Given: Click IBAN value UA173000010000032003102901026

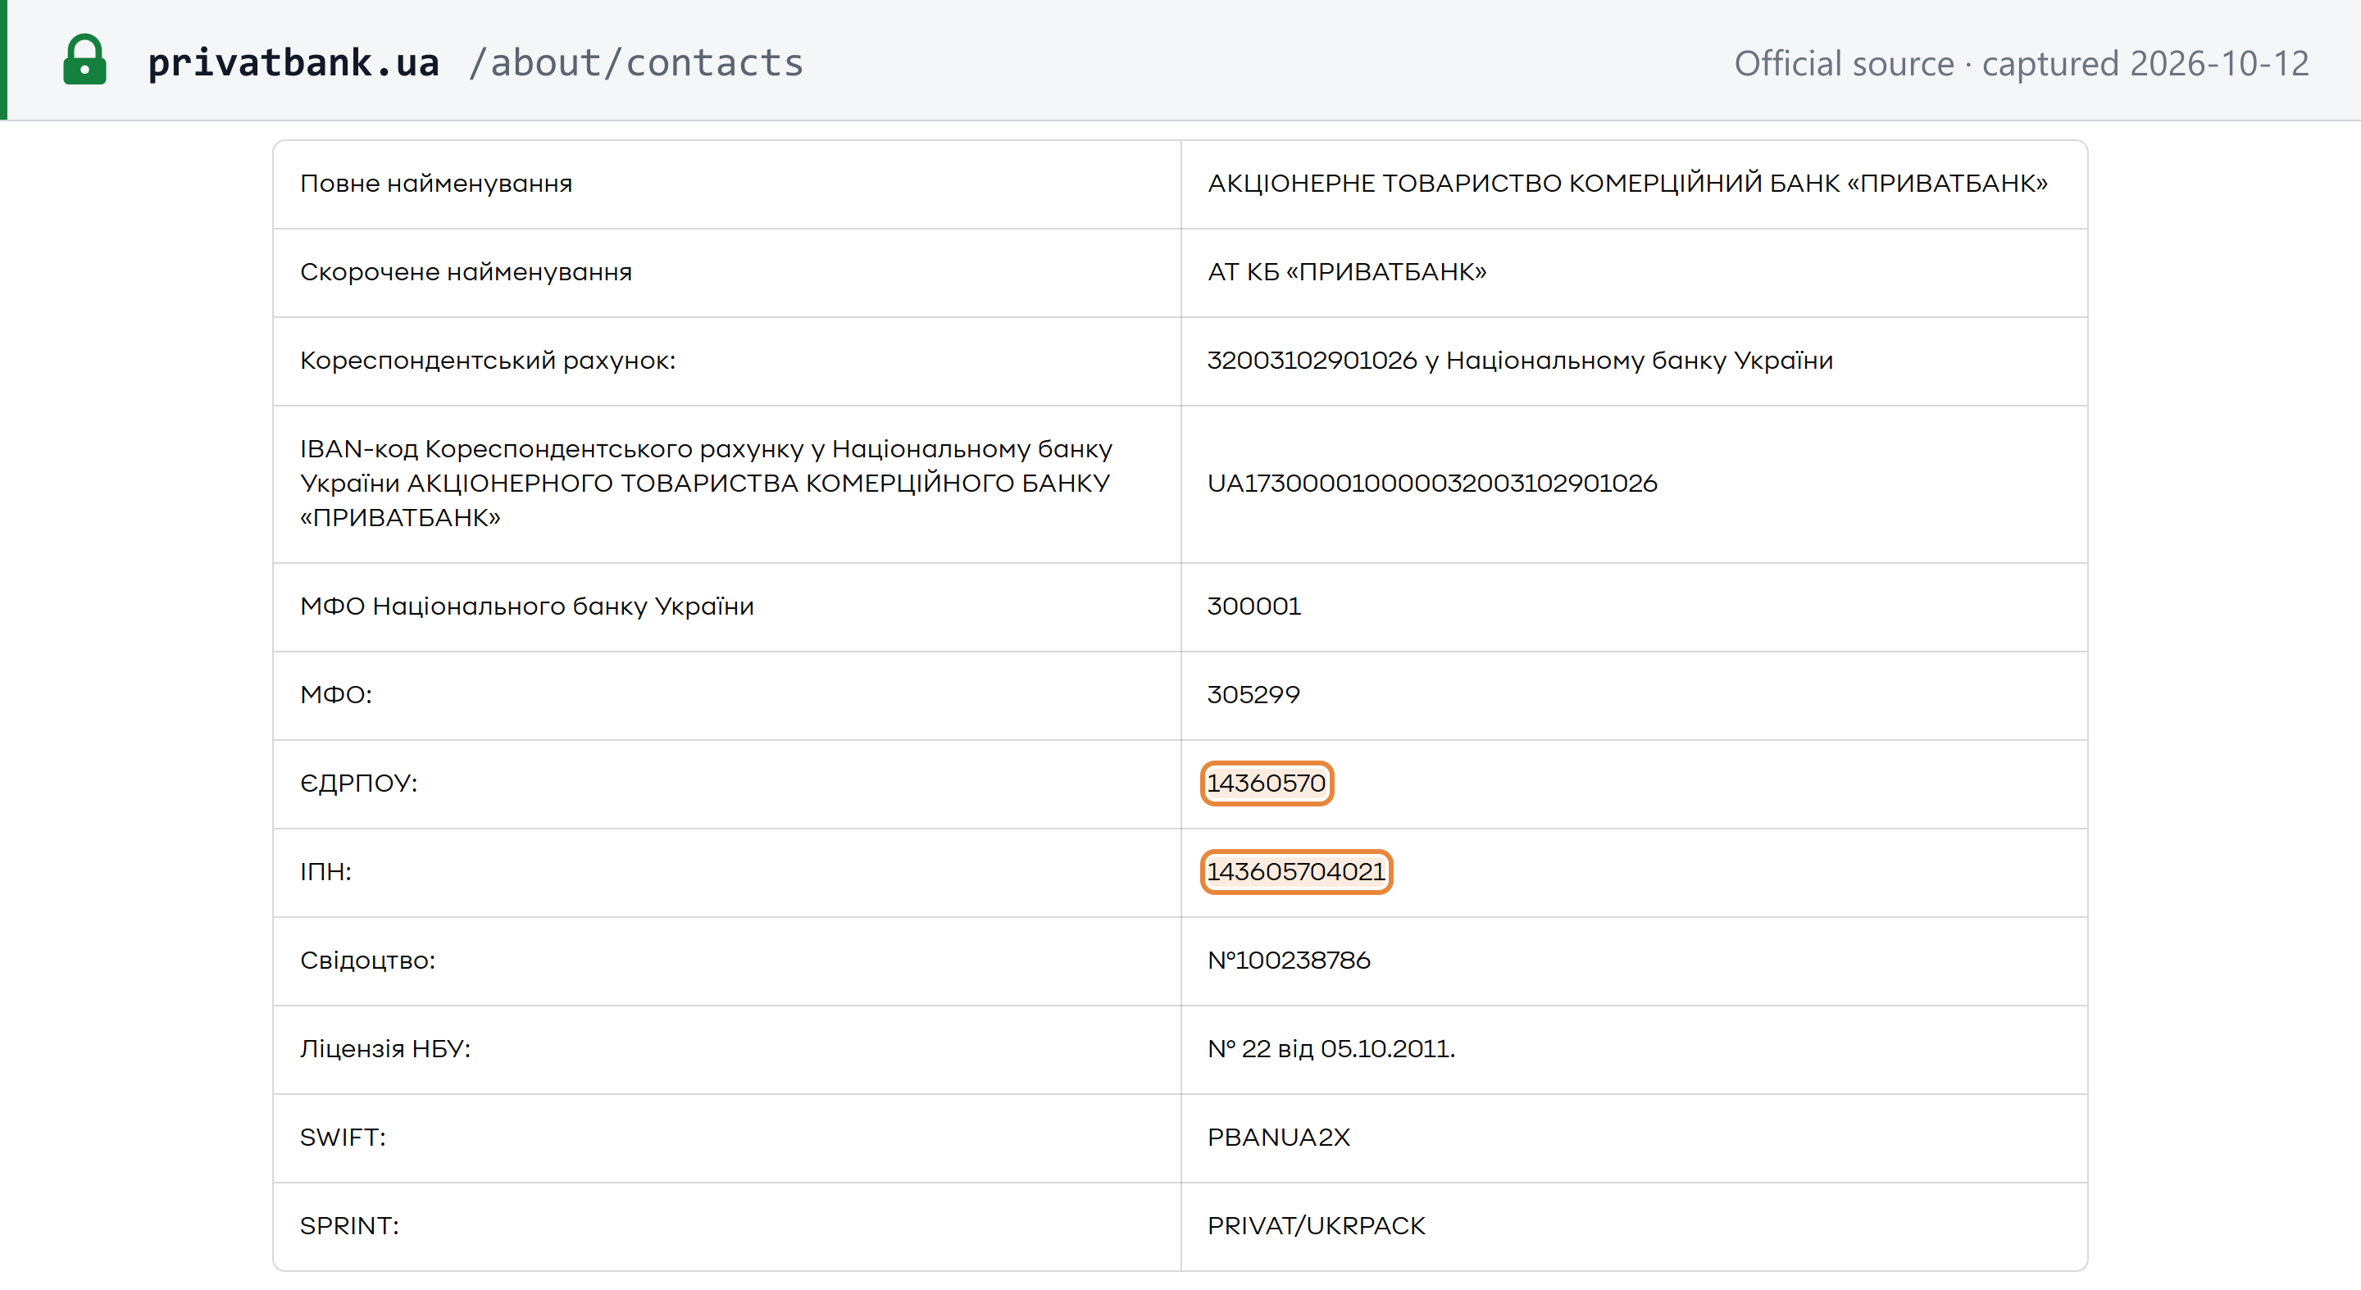Looking at the screenshot, I should (x=1431, y=484).
